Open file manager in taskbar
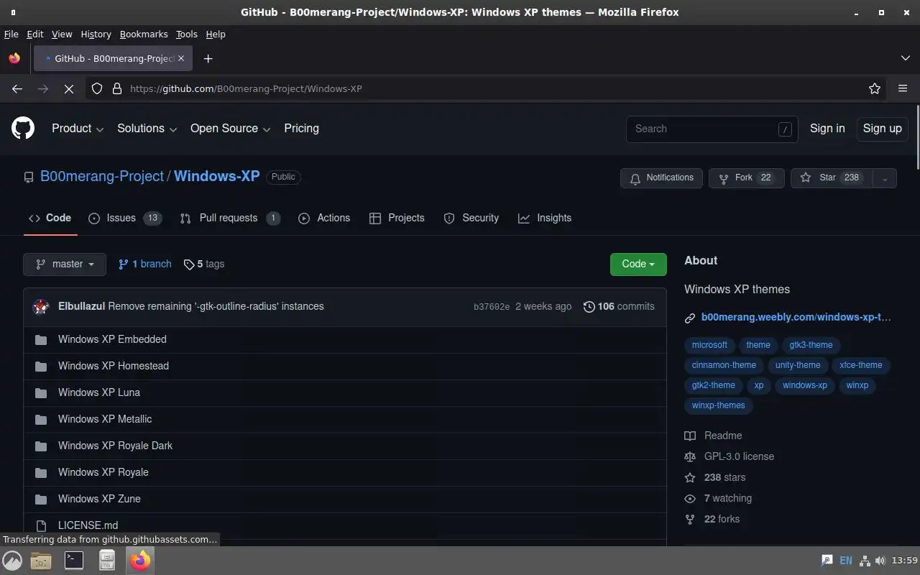This screenshot has height=575, width=920. click(x=107, y=560)
